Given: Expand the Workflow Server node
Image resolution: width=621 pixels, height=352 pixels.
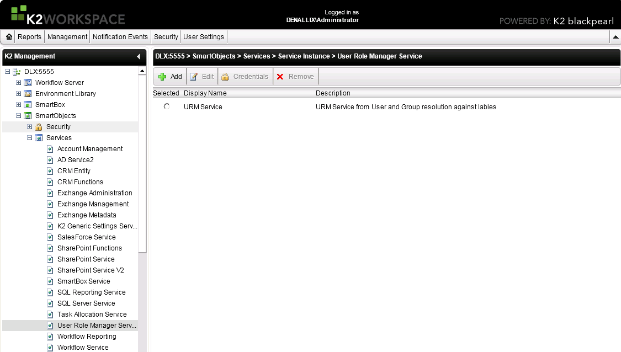Looking at the screenshot, I should [x=18, y=83].
